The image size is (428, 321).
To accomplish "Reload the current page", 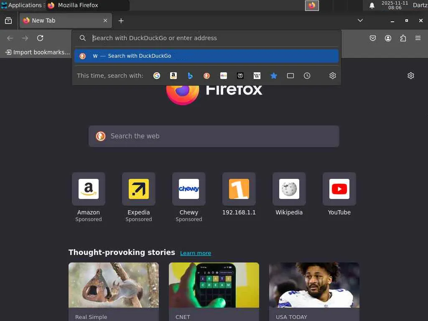I will pyautogui.click(x=40, y=38).
